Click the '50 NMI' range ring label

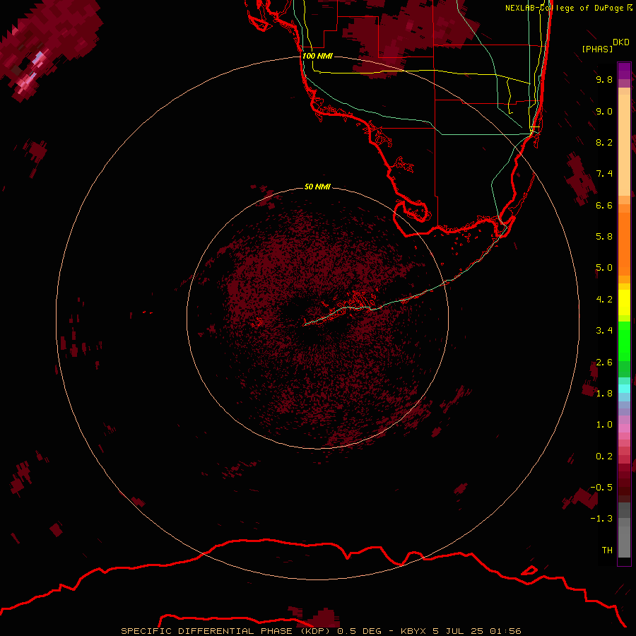coord(317,187)
